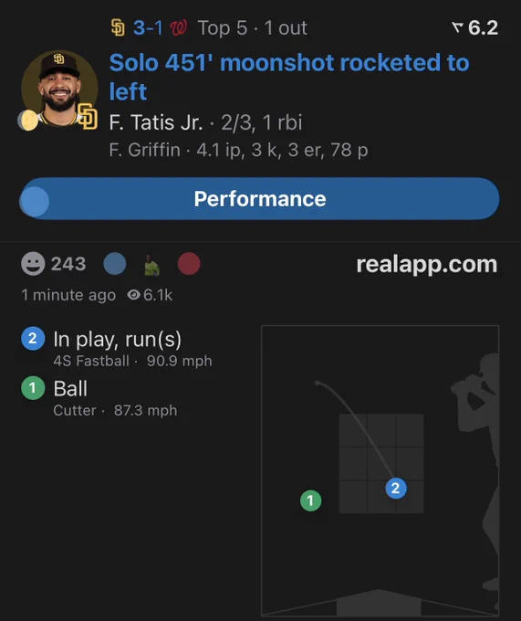
Task: Tap the San Diego Padres logo in score line
Action: [118, 27]
